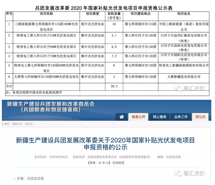Viewport: 215px width, 185px height.
Task: Click the 项目名称 column header in table
Action: (46, 14)
